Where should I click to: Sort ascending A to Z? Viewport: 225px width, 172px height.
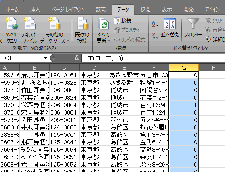click(155, 24)
